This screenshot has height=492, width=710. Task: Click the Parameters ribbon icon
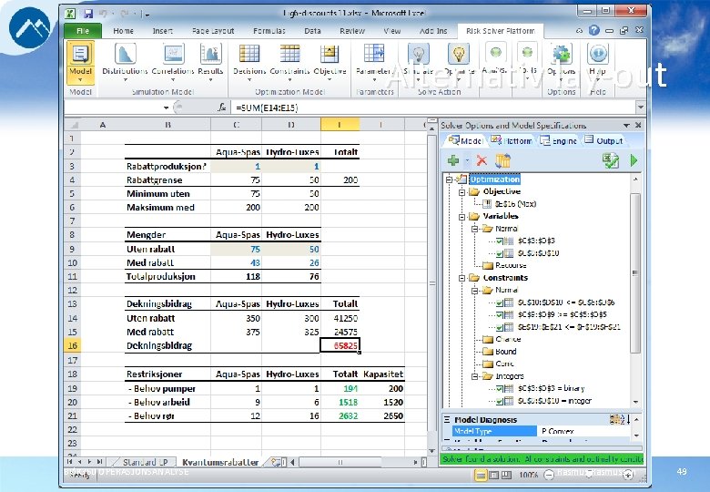click(374, 54)
